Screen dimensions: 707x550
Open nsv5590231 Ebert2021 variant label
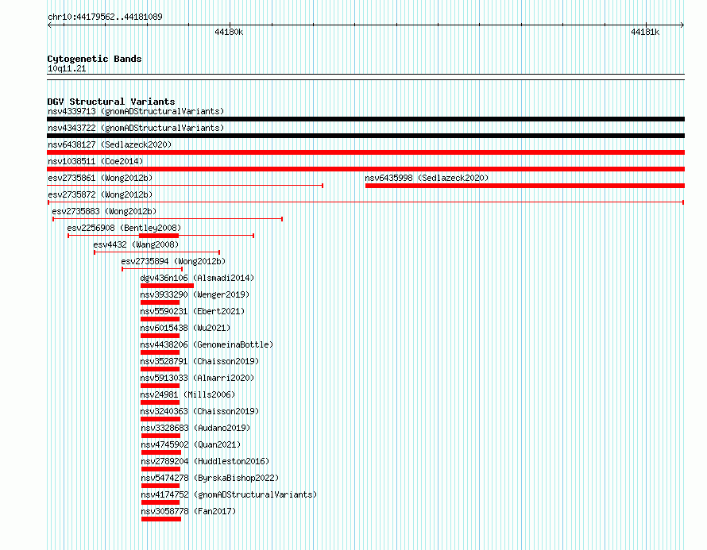(x=192, y=311)
